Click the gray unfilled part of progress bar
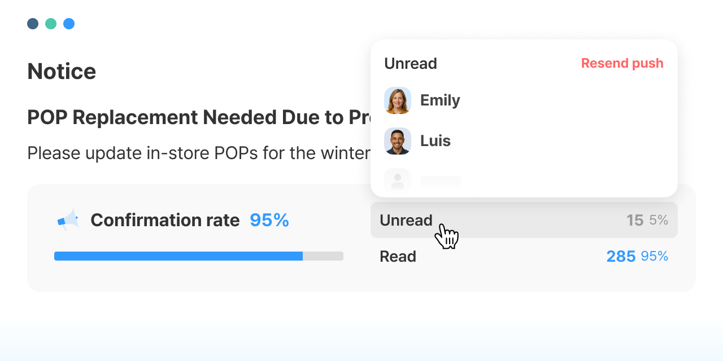 coord(323,256)
